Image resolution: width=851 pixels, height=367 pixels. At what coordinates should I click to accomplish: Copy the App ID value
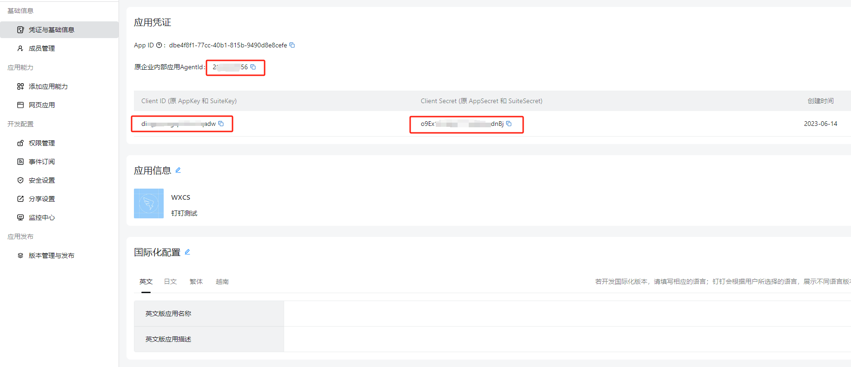[292, 45]
